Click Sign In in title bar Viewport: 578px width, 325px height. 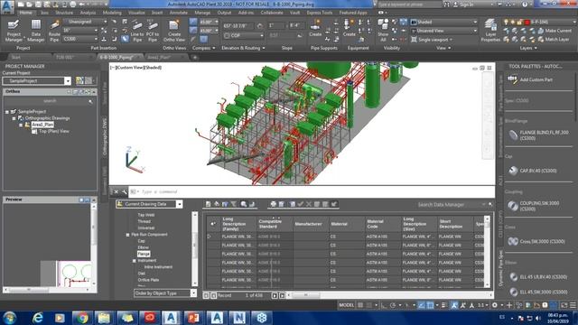click(x=463, y=5)
